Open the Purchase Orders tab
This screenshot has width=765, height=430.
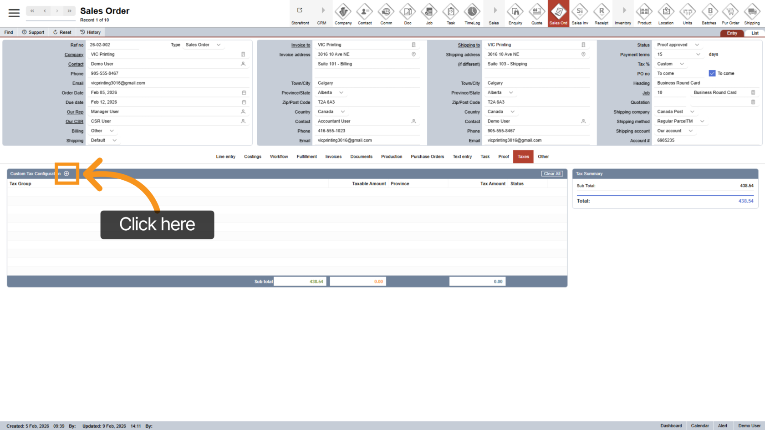pos(427,157)
